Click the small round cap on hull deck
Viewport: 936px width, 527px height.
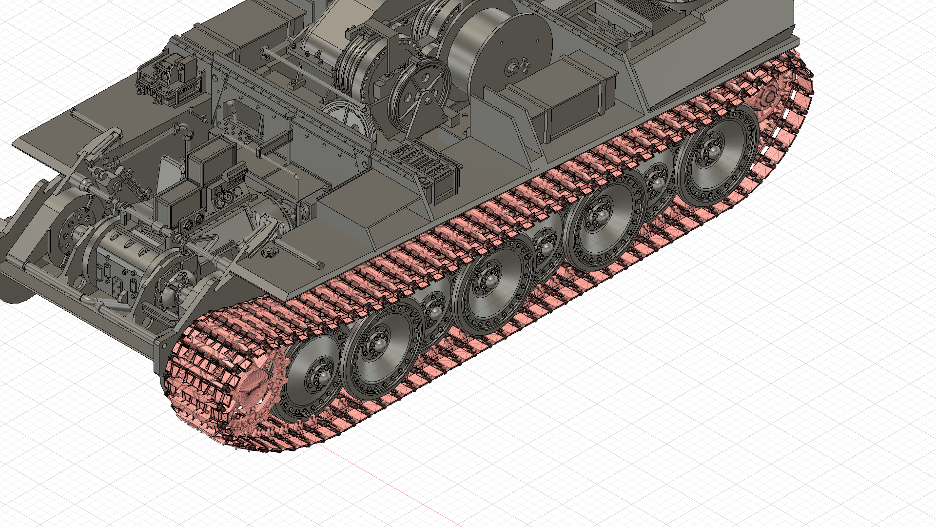[268, 252]
